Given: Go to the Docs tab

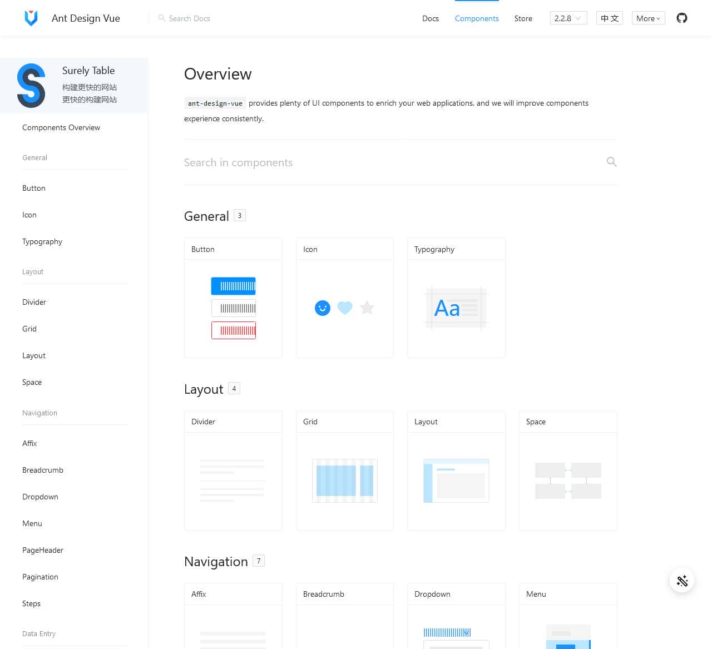Looking at the screenshot, I should click(x=431, y=18).
